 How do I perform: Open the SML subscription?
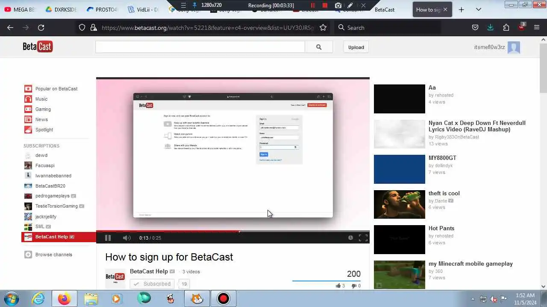coord(40,226)
